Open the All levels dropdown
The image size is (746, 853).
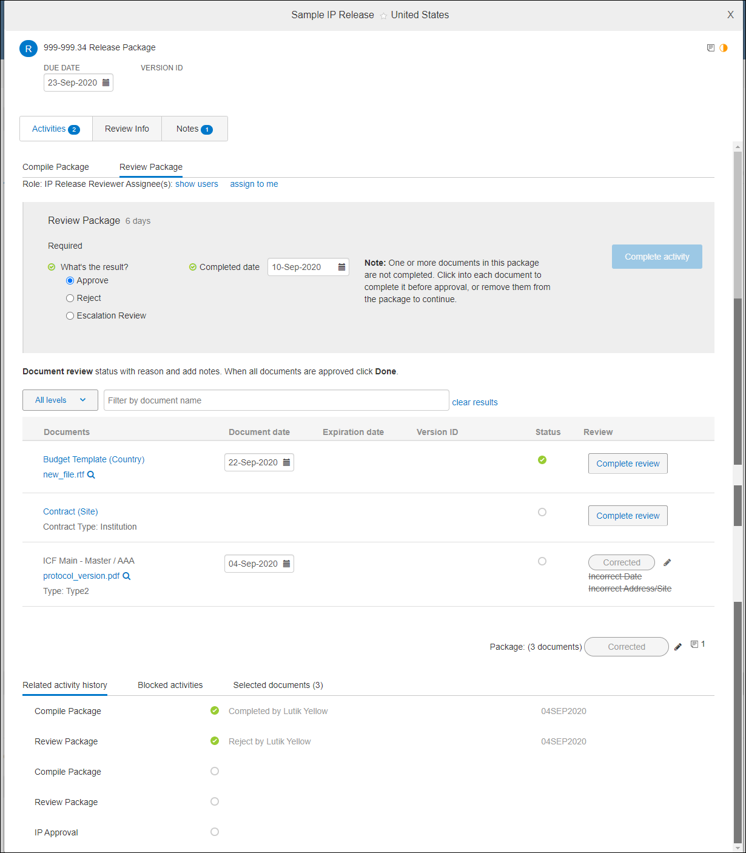tap(60, 400)
